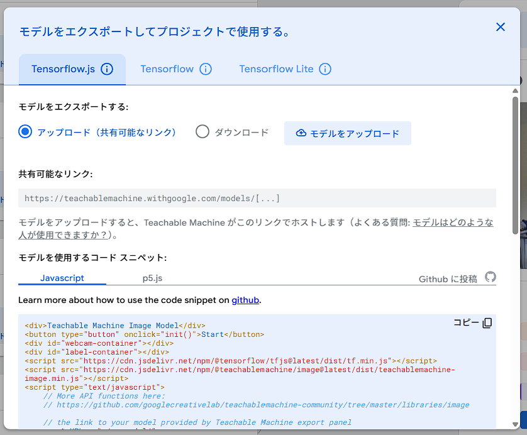Click the Teachable Machine Image Model code line
Image resolution: width=527 pixels, height=435 pixels.
click(x=115, y=326)
